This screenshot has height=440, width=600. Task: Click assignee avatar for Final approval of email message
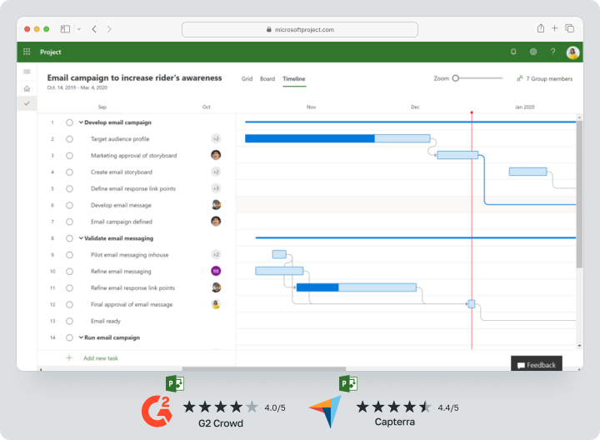[x=216, y=304]
